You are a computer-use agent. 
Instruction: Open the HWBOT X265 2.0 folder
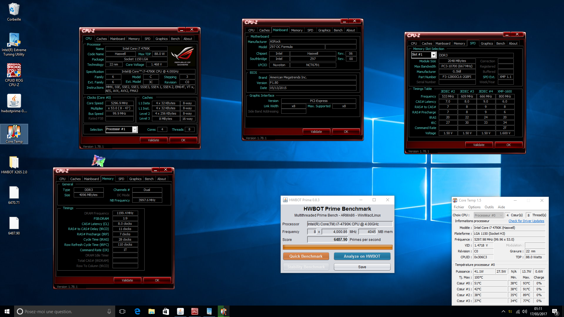point(14,165)
